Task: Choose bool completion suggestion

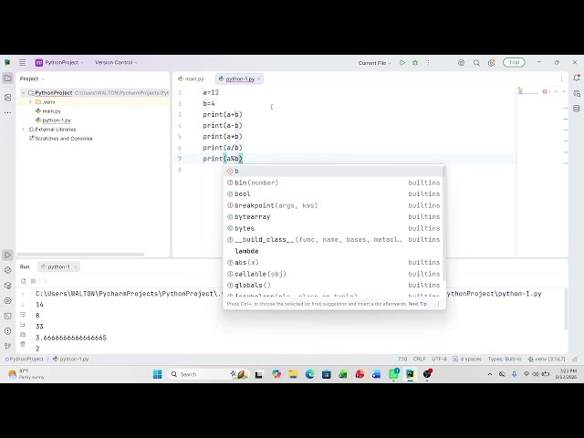Action: [334, 194]
